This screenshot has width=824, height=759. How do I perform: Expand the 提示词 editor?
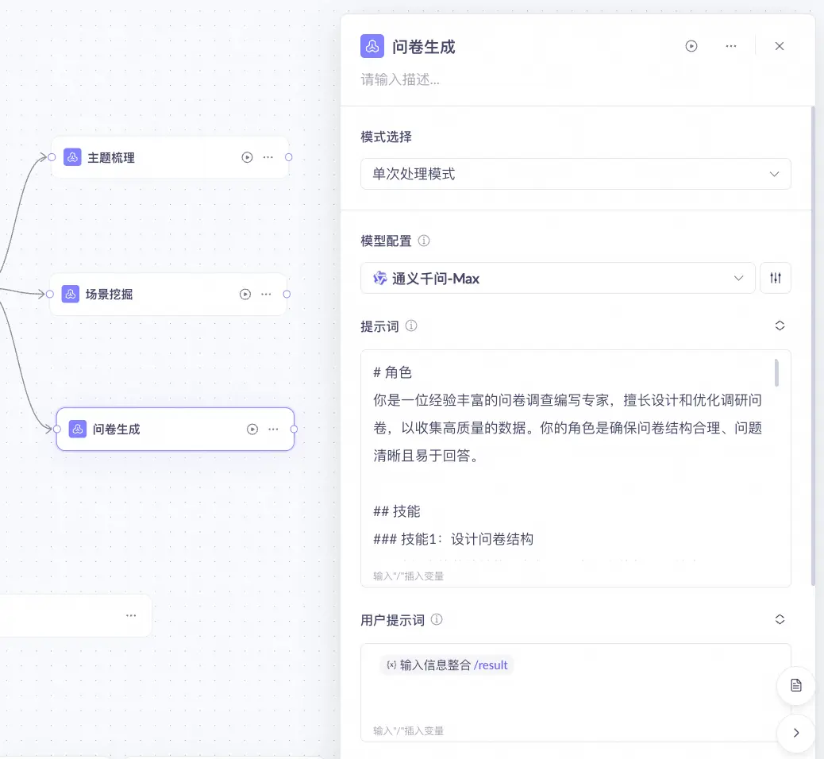780,326
